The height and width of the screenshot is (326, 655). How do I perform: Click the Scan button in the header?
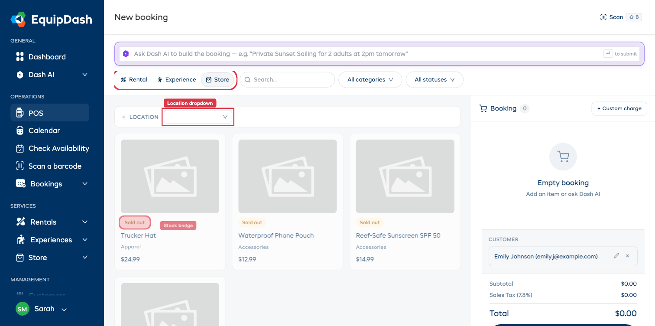[621, 17]
